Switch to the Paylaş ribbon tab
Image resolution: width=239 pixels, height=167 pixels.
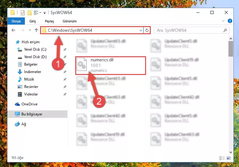click(x=49, y=21)
